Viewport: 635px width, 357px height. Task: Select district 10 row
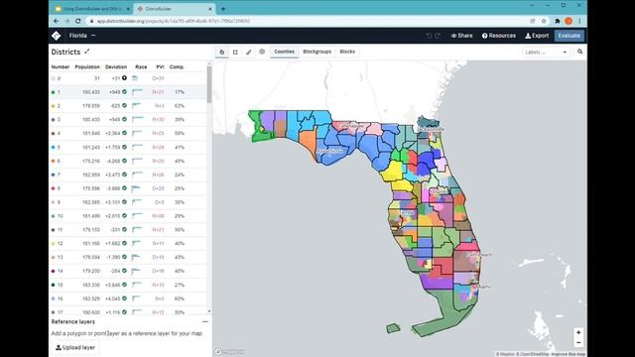point(128,216)
